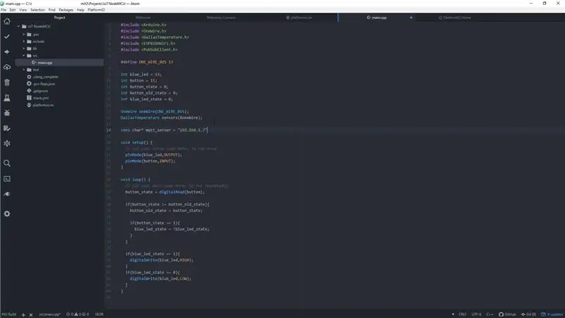Screen dimensions: 565x318
Task: Click the cloud upload remote icon
Action: 7,67
